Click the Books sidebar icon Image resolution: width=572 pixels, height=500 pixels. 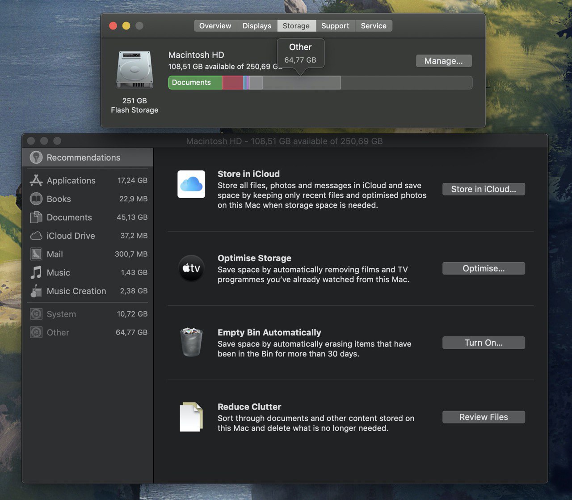[x=36, y=199]
